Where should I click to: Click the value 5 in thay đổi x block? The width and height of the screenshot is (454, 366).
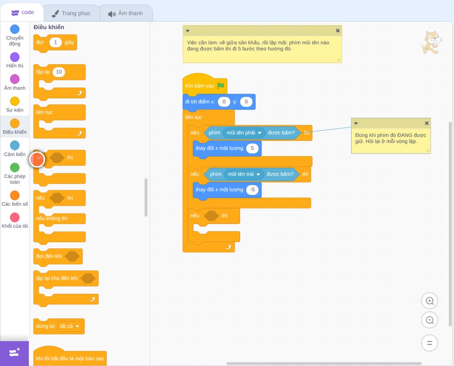point(252,148)
